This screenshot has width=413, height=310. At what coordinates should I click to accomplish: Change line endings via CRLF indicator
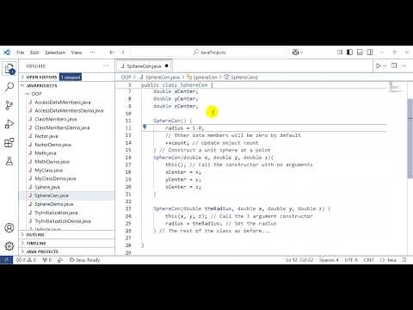[x=369, y=260]
